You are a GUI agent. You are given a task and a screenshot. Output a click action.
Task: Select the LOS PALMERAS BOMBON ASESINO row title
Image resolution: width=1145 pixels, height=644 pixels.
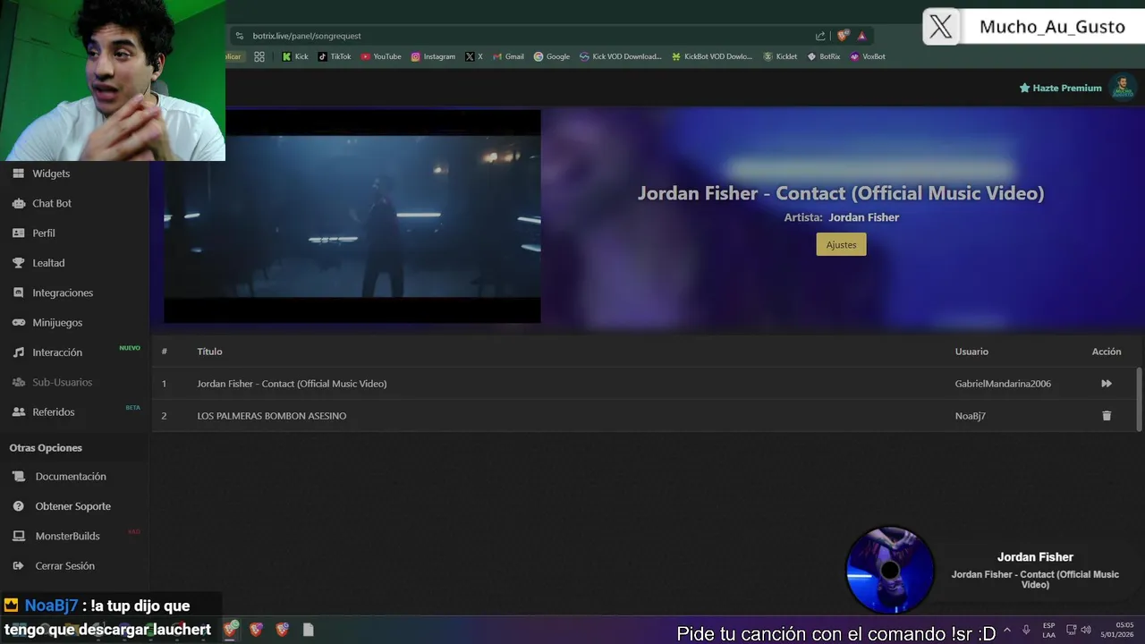point(272,416)
